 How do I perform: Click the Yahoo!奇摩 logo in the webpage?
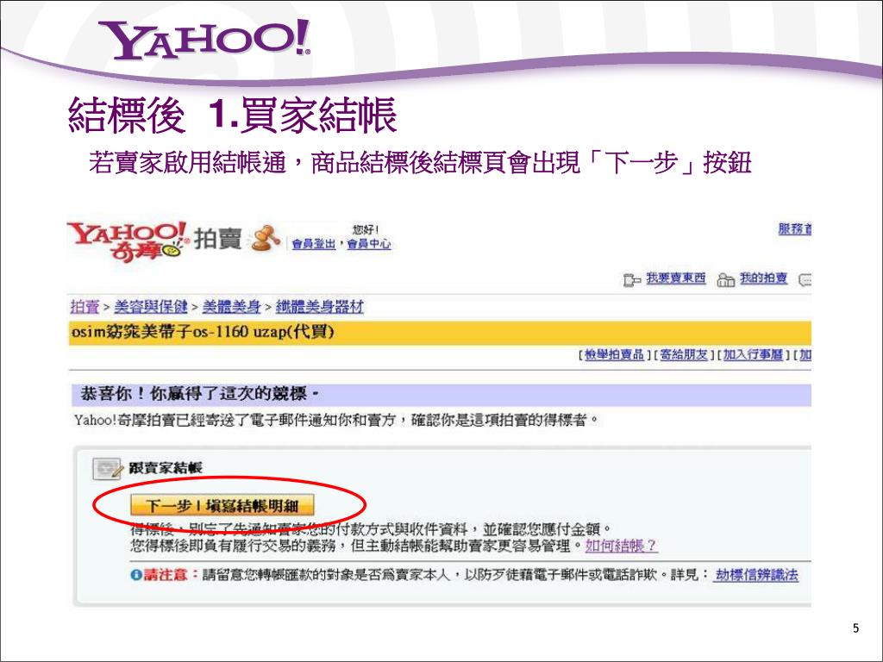click(x=128, y=241)
